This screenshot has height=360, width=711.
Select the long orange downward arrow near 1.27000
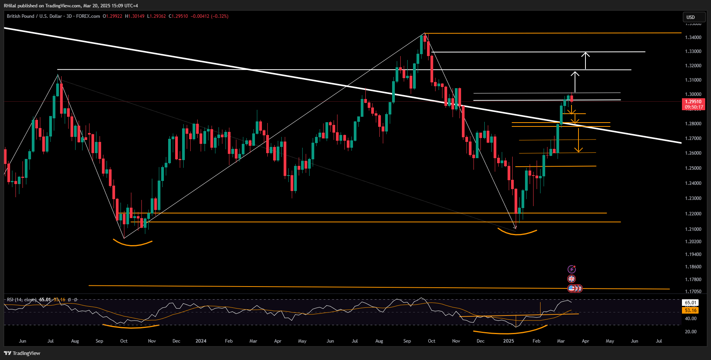[x=578, y=140]
